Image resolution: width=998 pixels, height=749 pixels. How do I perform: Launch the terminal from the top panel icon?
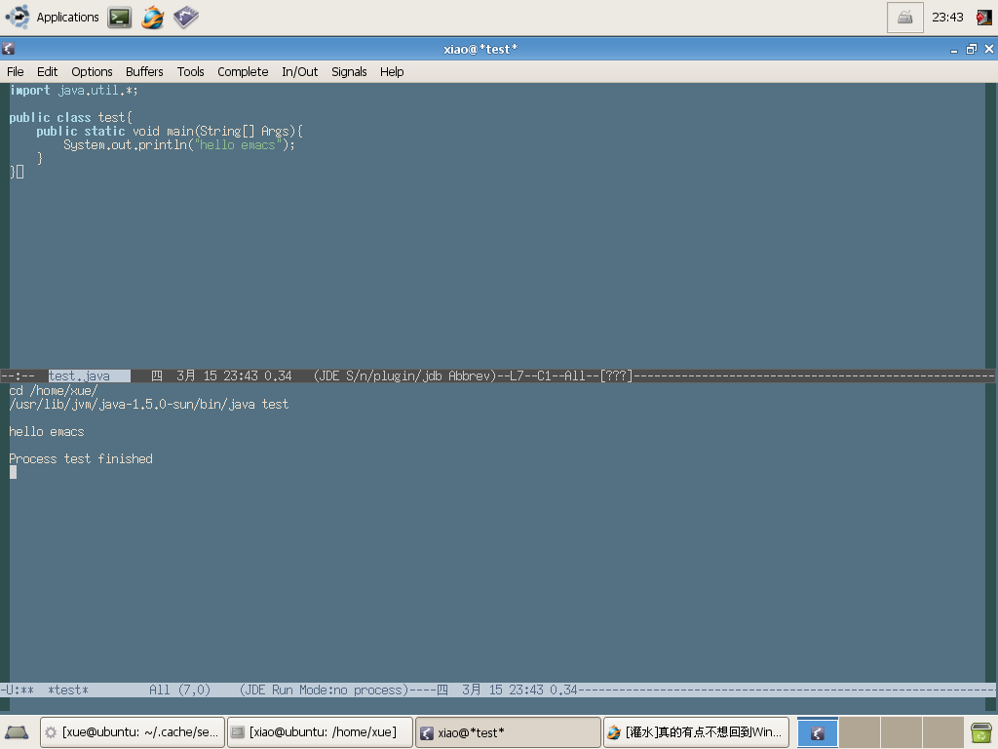pyautogui.click(x=120, y=18)
